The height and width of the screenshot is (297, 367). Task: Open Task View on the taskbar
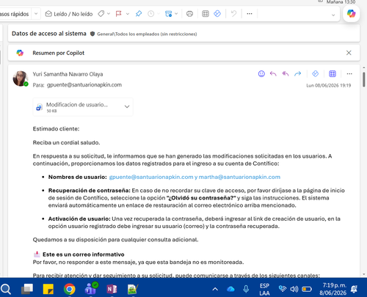[27, 289]
